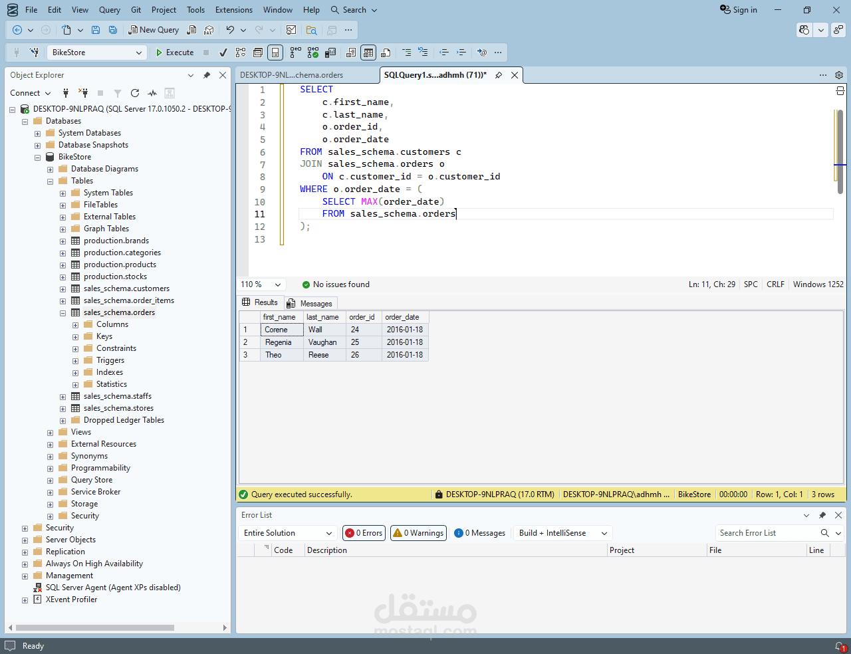
Task: Toggle the 0 Warnings filter
Action: 418,532
